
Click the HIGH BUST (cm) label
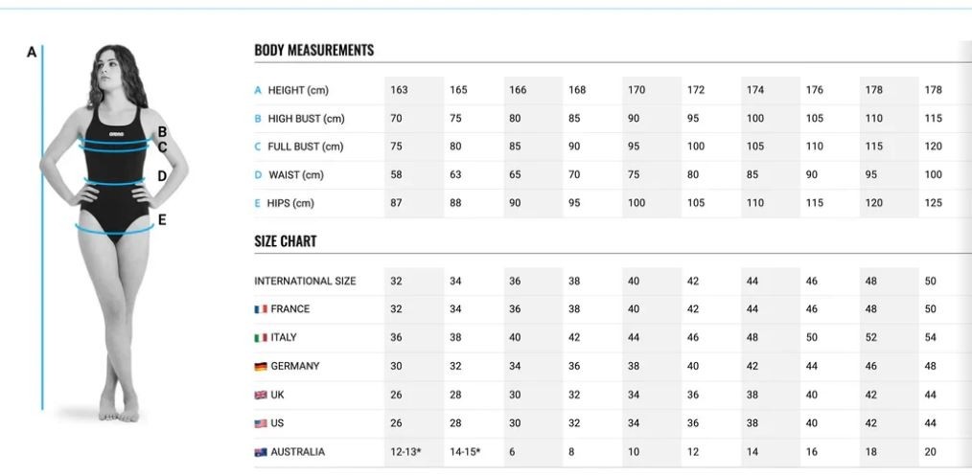point(306,118)
